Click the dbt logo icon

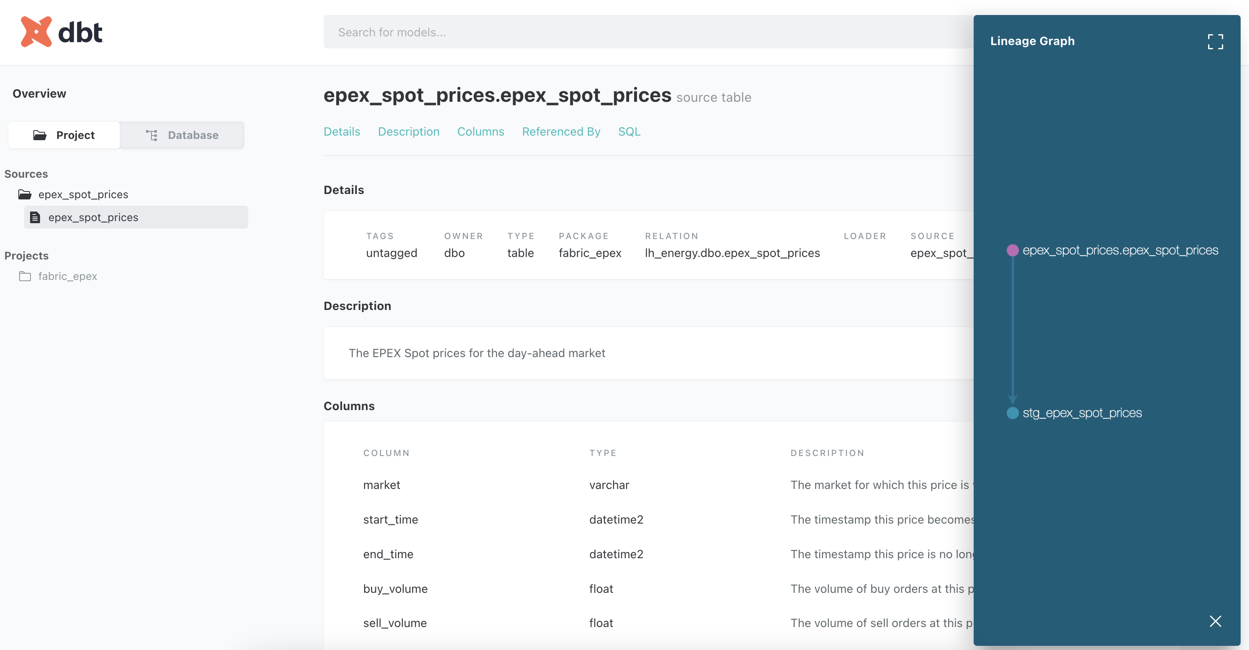pos(36,32)
